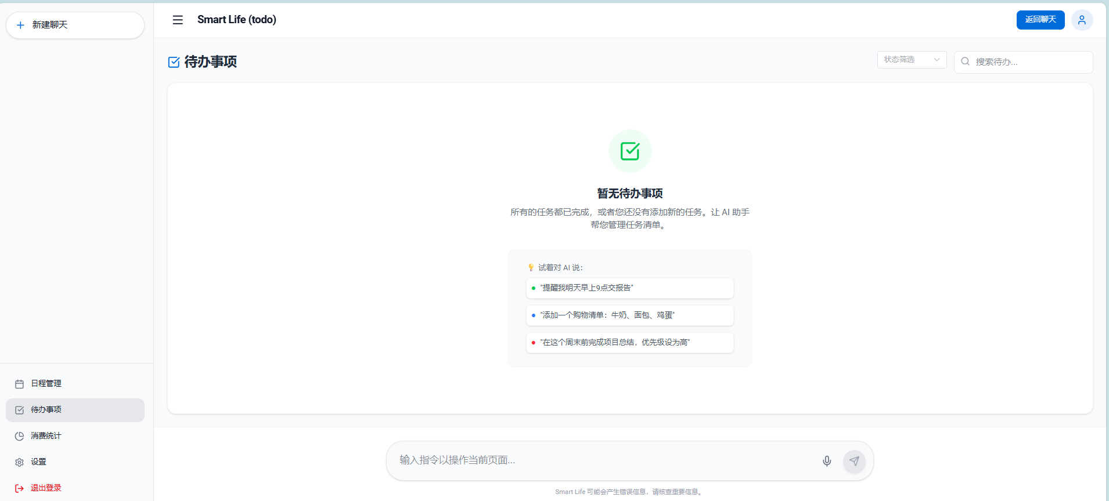Activate the microphone voice input
The height and width of the screenshot is (501, 1109).
pyautogui.click(x=827, y=461)
